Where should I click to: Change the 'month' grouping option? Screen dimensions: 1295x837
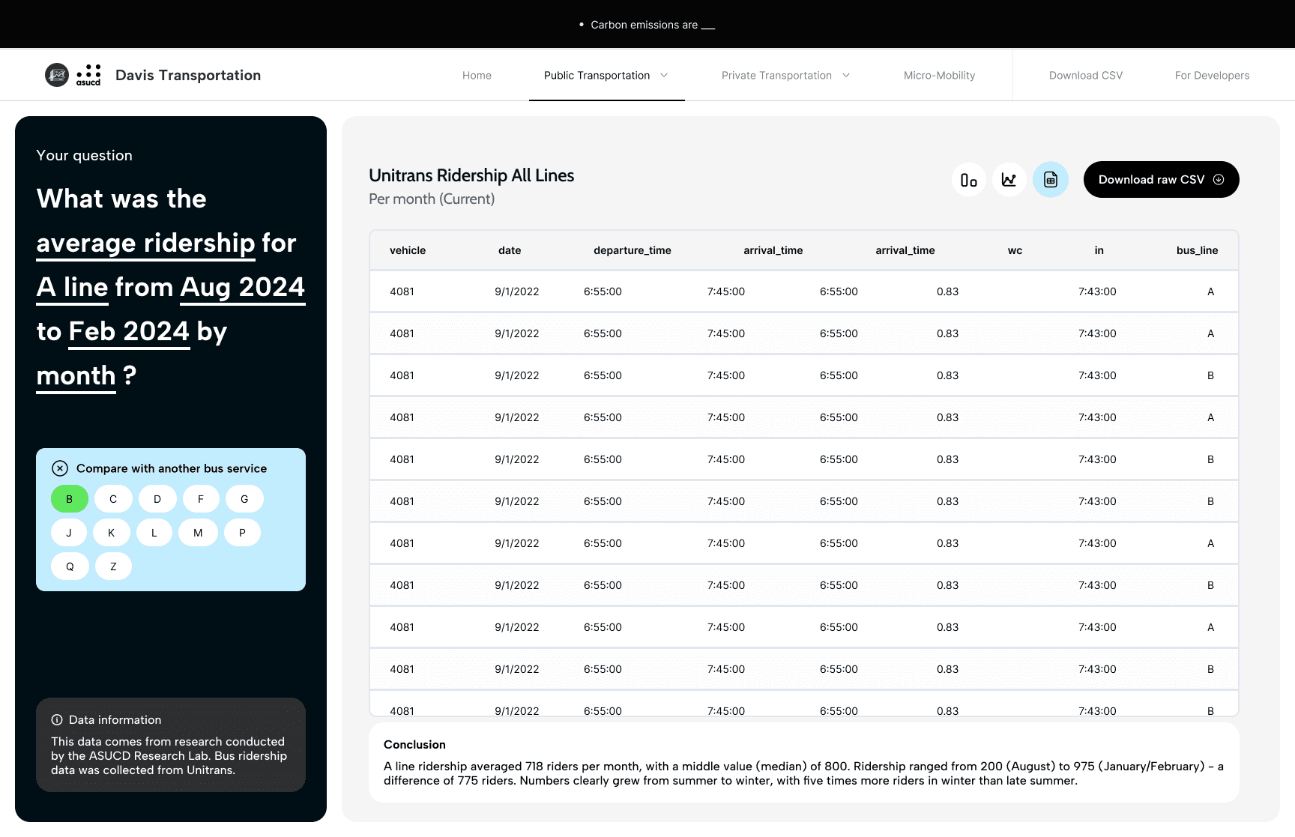tap(76, 376)
